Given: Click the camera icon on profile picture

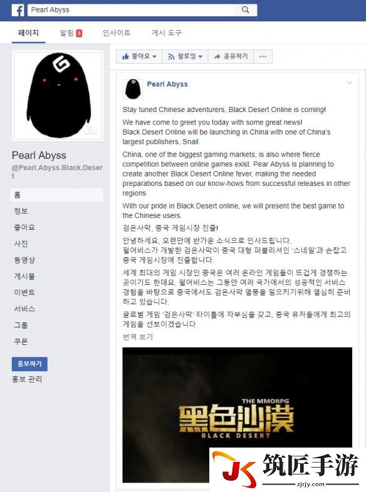Looking at the screenshot, I should point(90,130).
